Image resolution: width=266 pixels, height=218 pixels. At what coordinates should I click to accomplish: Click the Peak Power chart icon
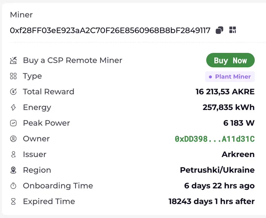point(13,123)
